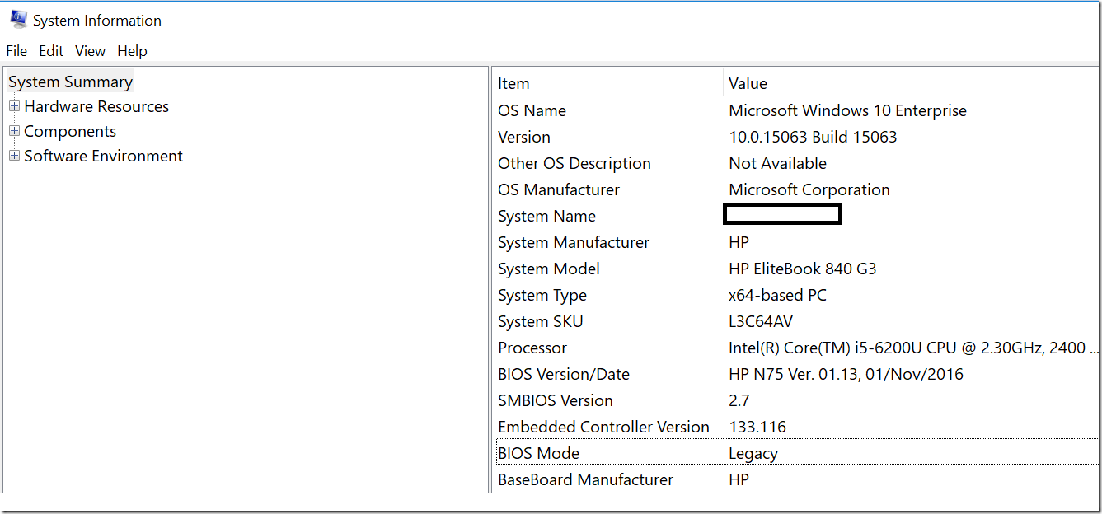Click the Microsoft Corporation value

click(x=809, y=190)
